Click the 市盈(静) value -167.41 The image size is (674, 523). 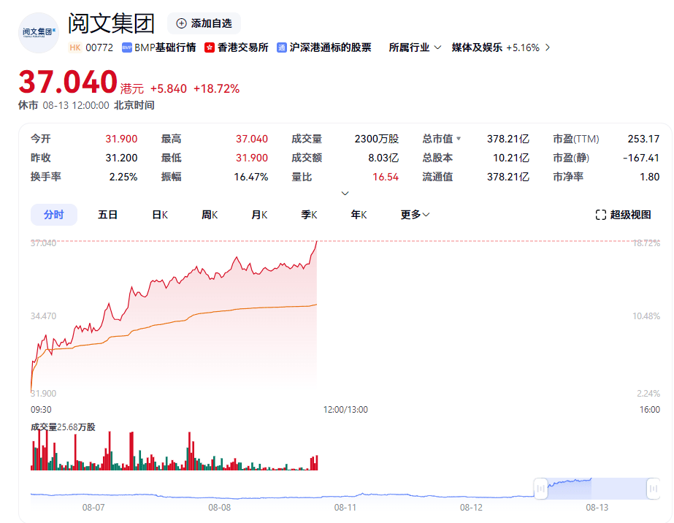click(x=641, y=158)
